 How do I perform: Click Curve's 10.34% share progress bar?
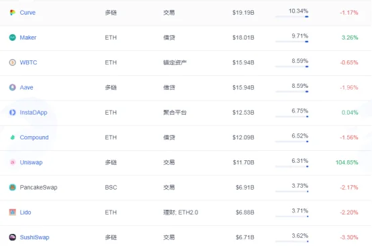coord(292,17)
